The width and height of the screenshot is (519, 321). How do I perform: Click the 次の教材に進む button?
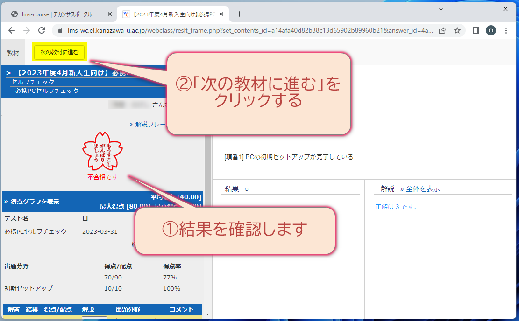[x=59, y=52]
